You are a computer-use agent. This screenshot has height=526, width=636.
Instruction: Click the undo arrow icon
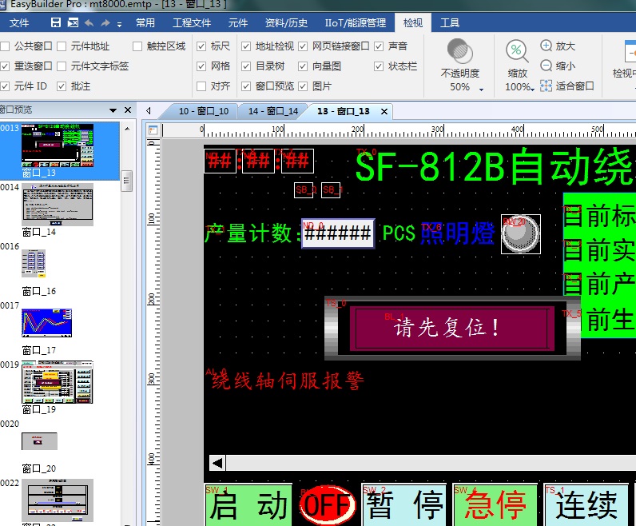coord(88,23)
